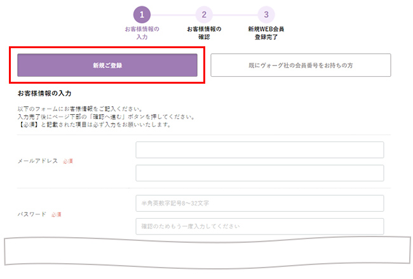The width and height of the screenshot is (413, 279).
Task: Click the 必須 marker beside パスワード
Action: (x=56, y=215)
